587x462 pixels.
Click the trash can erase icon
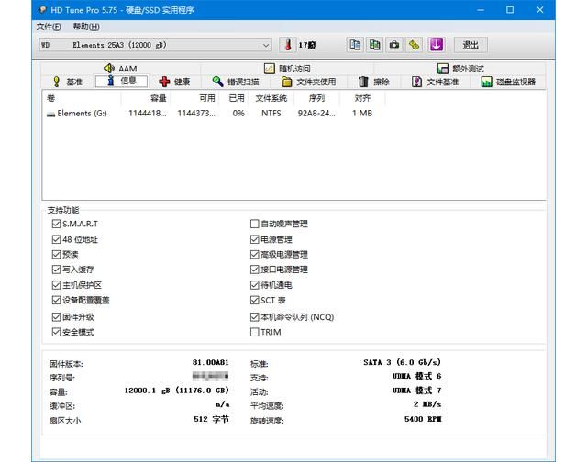[363, 82]
